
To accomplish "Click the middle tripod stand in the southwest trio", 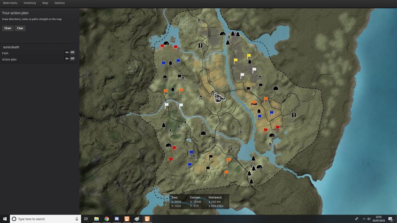I will [x=179, y=129].
